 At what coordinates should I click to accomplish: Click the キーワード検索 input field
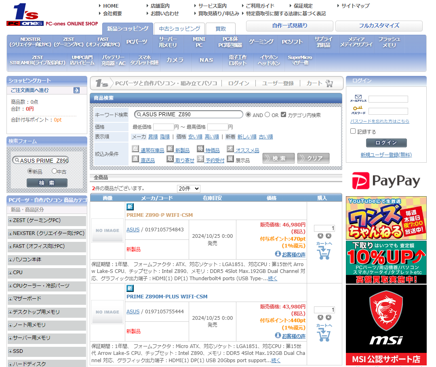189,115
